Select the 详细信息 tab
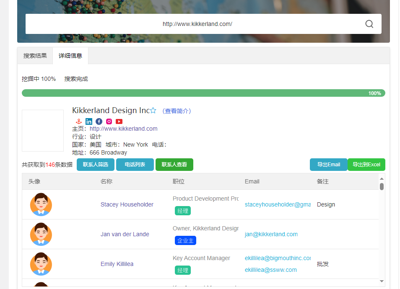The image size is (400, 289). point(70,56)
